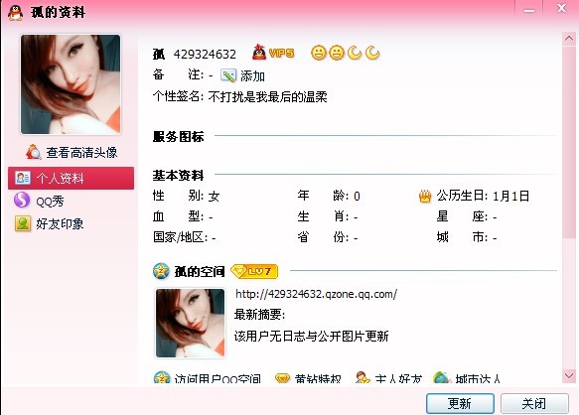Click the 好友印象 green person icon
Image resolution: width=579 pixels, height=415 pixels.
click(23, 223)
